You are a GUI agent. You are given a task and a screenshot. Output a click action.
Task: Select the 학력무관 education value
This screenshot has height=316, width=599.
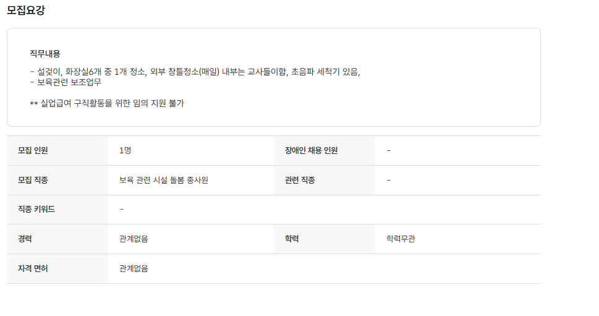pos(401,239)
